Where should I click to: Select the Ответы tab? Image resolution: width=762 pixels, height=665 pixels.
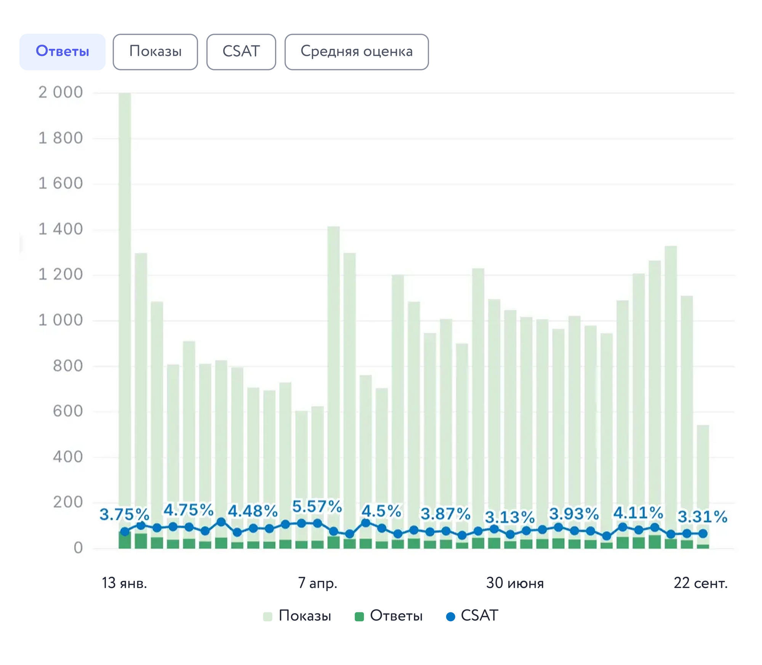[x=62, y=51]
